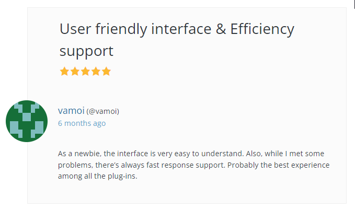This screenshot has width=355, height=210.
Task: Select the third star in the rating
Action: pyautogui.click(x=86, y=71)
